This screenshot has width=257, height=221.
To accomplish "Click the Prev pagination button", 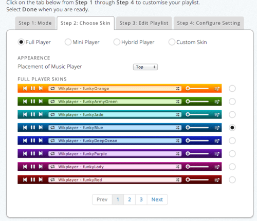I will point(102,199).
